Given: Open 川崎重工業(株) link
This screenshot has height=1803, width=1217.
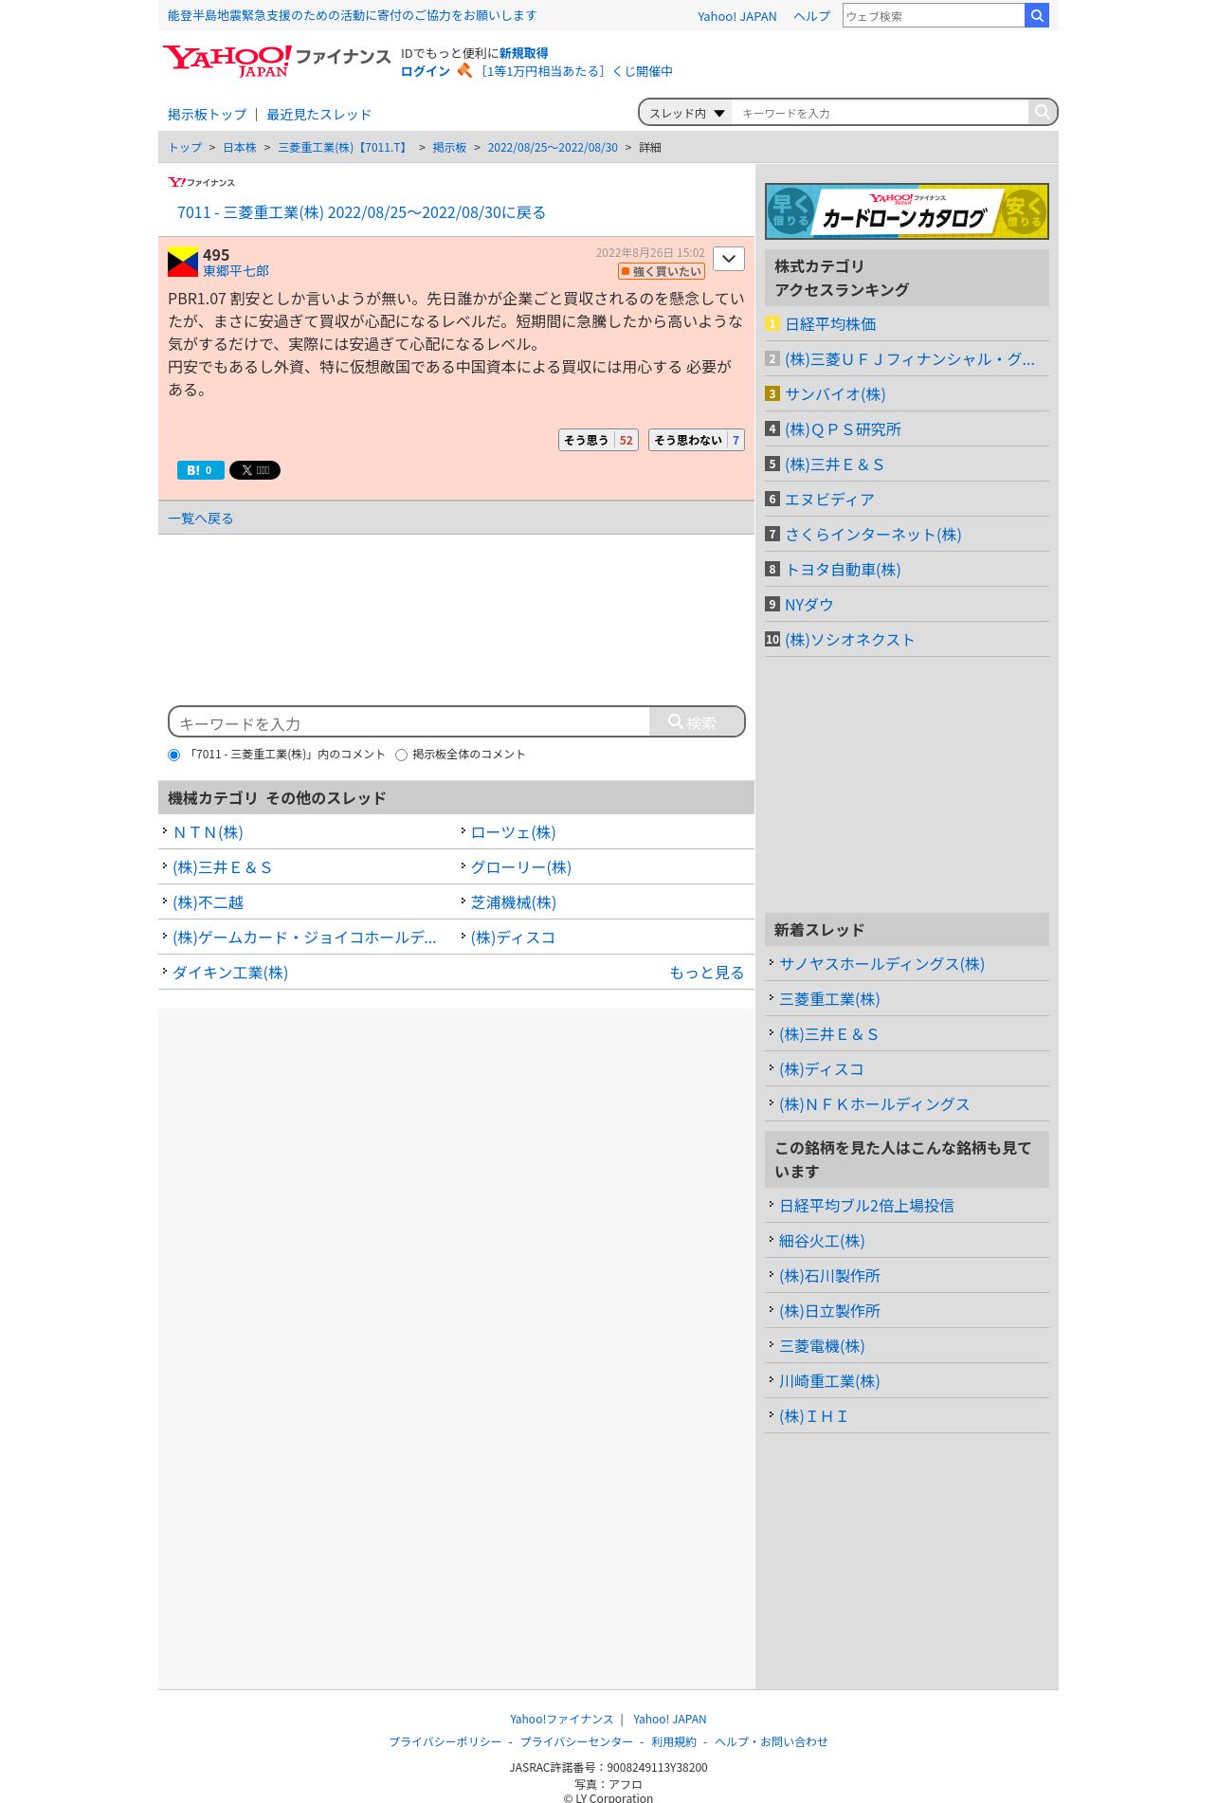Looking at the screenshot, I should (829, 1381).
